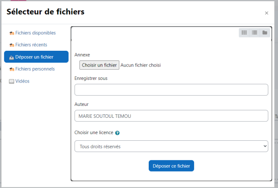278x188 pixels.
Task: Switch to detailed list view
Action: click(x=255, y=33)
